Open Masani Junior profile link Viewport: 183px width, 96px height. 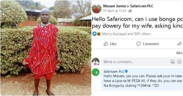click(115, 6)
